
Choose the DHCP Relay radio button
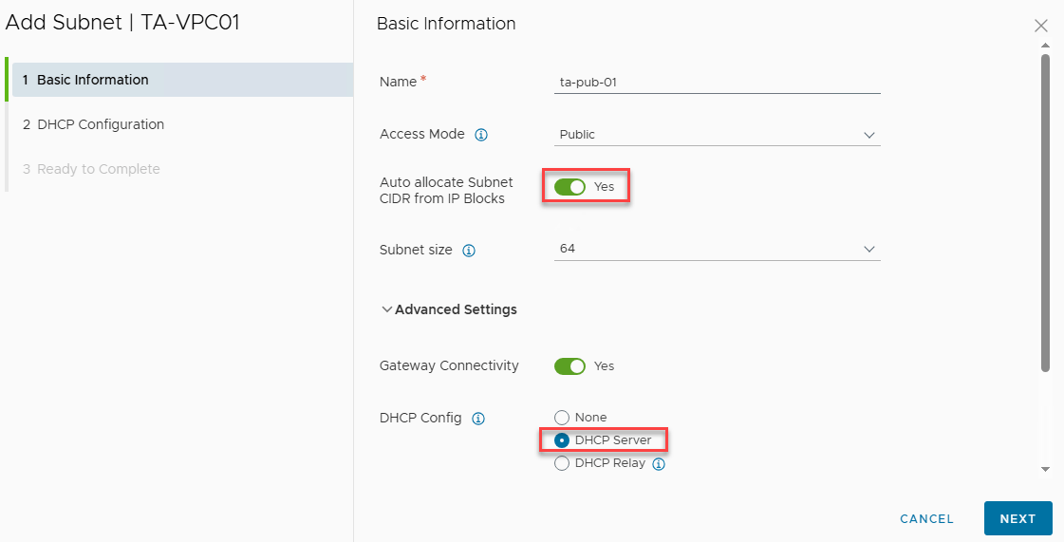click(x=562, y=464)
